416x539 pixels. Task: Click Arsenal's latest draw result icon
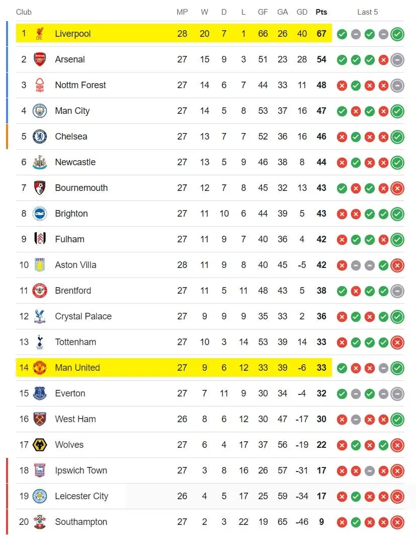pyautogui.click(x=397, y=60)
